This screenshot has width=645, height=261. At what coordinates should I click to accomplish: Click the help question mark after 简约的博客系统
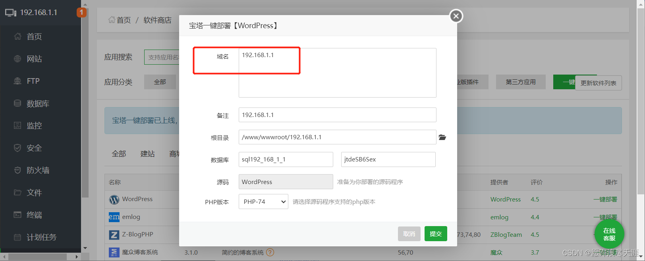(270, 252)
